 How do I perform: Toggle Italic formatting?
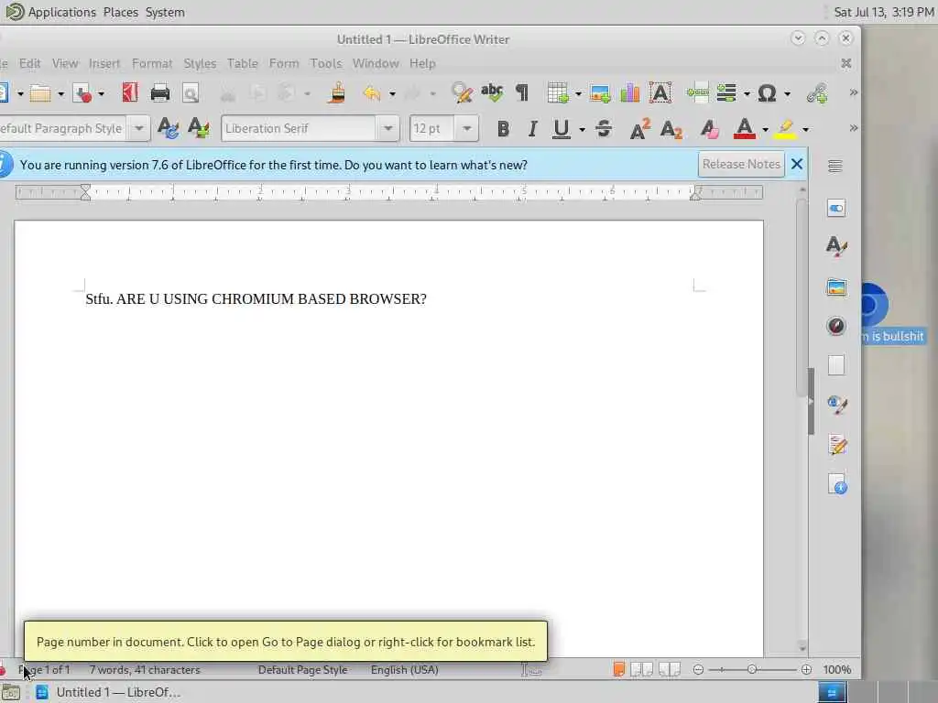point(532,128)
